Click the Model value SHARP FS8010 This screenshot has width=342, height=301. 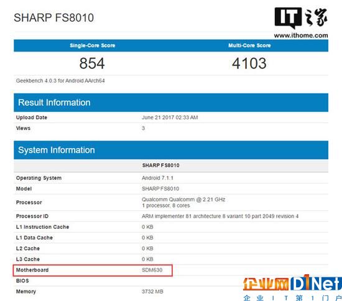(160, 188)
